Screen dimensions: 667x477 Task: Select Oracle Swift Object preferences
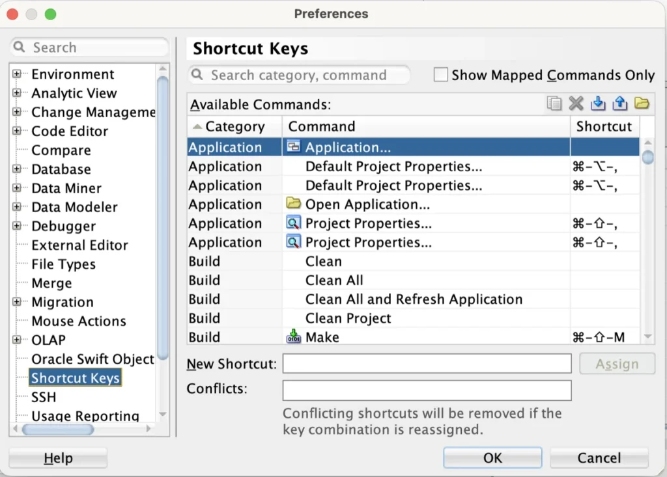tap(92, 359)
